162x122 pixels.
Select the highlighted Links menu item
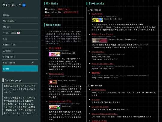20,69
